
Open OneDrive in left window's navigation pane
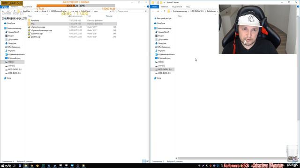[x=11, y=23]
